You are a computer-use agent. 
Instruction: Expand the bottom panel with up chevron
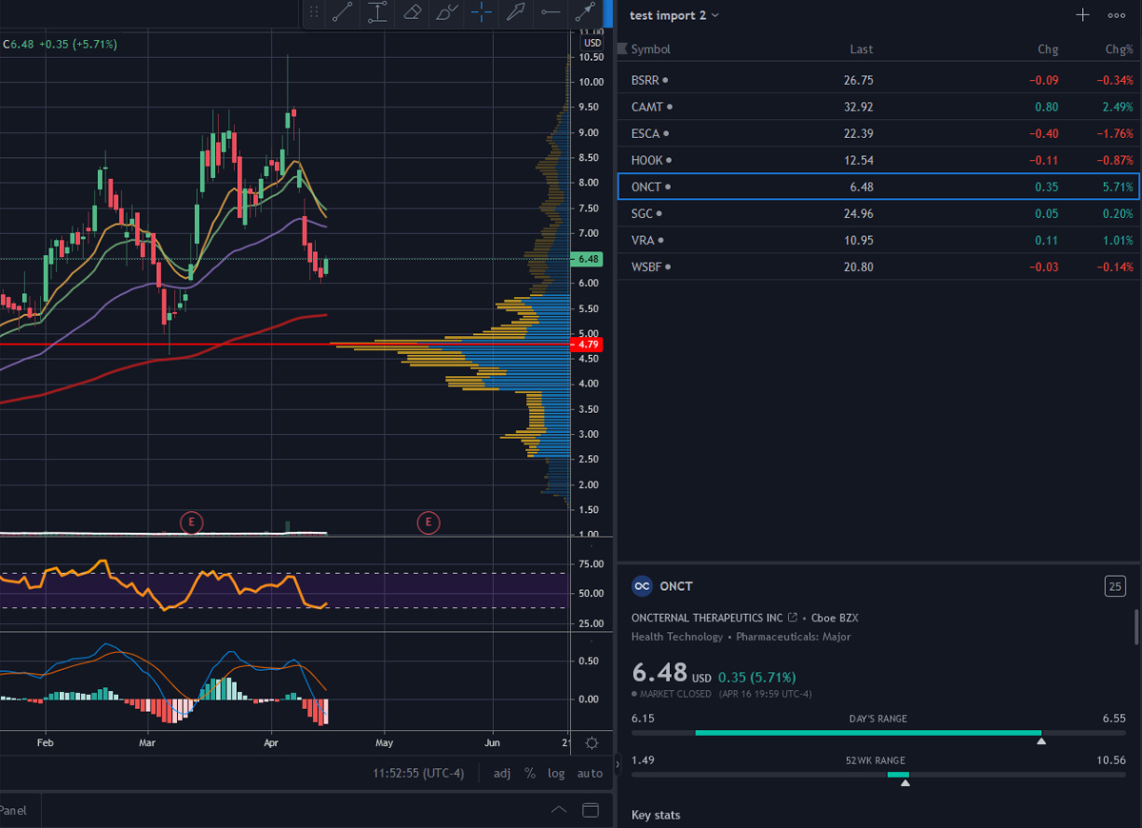point(559,811)
